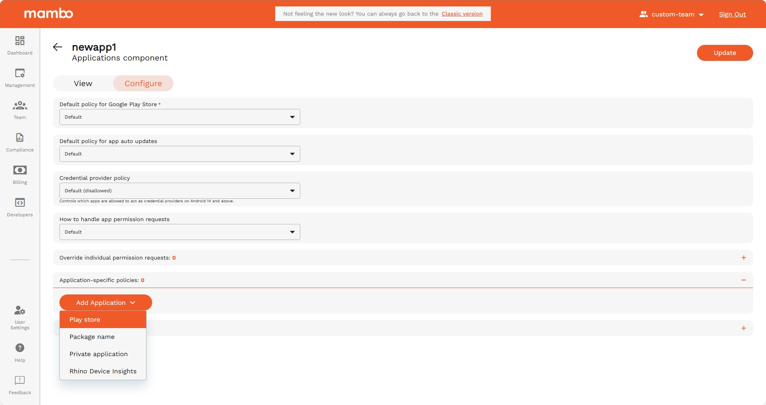Open the Dashboard section
This screenshot has width=766, height=405.
pyautogui.click(x=19, y=45)
